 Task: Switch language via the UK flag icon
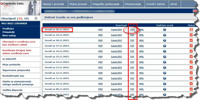[x=195, y=11]
